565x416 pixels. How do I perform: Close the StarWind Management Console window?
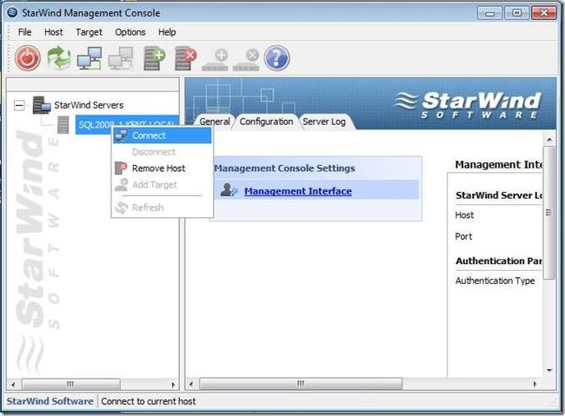pyautogui.click(x=544, y=13)
